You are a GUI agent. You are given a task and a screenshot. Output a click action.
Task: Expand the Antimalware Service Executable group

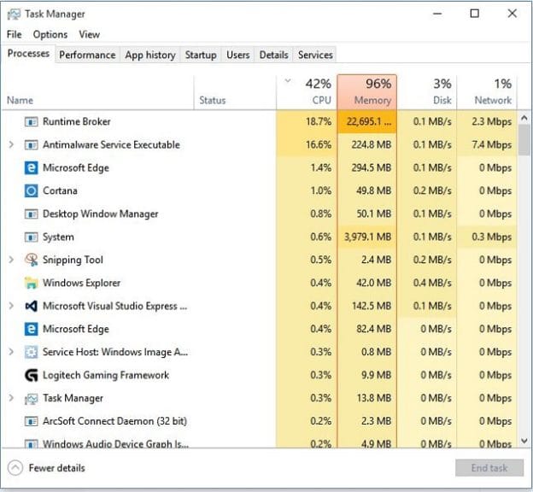(x=11, y=145)
